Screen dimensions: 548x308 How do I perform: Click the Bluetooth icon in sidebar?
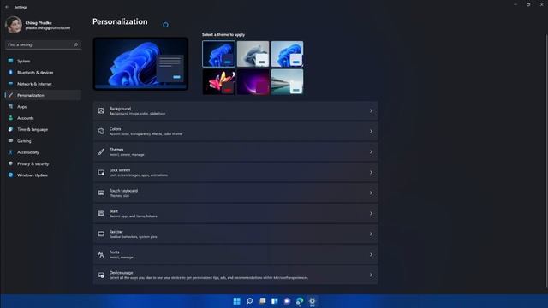click(10, 72)
